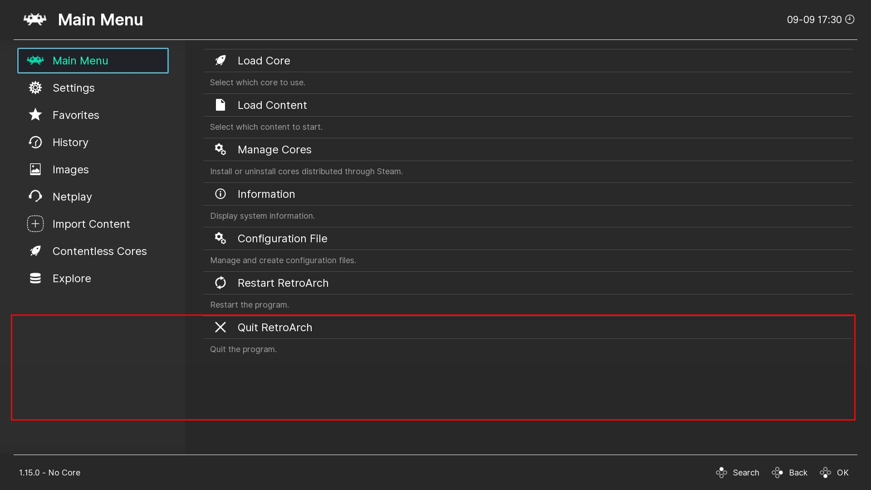This screenshot has width=871, height=490.
Task: Go to History sidebar entry
Action: [x=70, y=142]
